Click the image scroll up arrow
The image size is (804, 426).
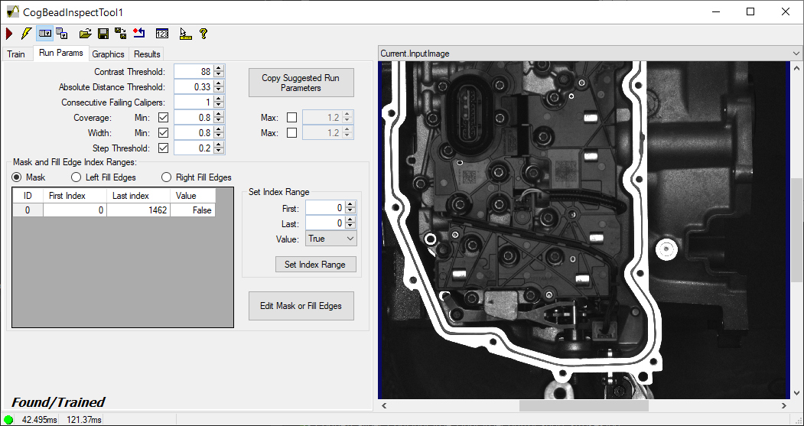pyautogui.click(x=796, y=67)
